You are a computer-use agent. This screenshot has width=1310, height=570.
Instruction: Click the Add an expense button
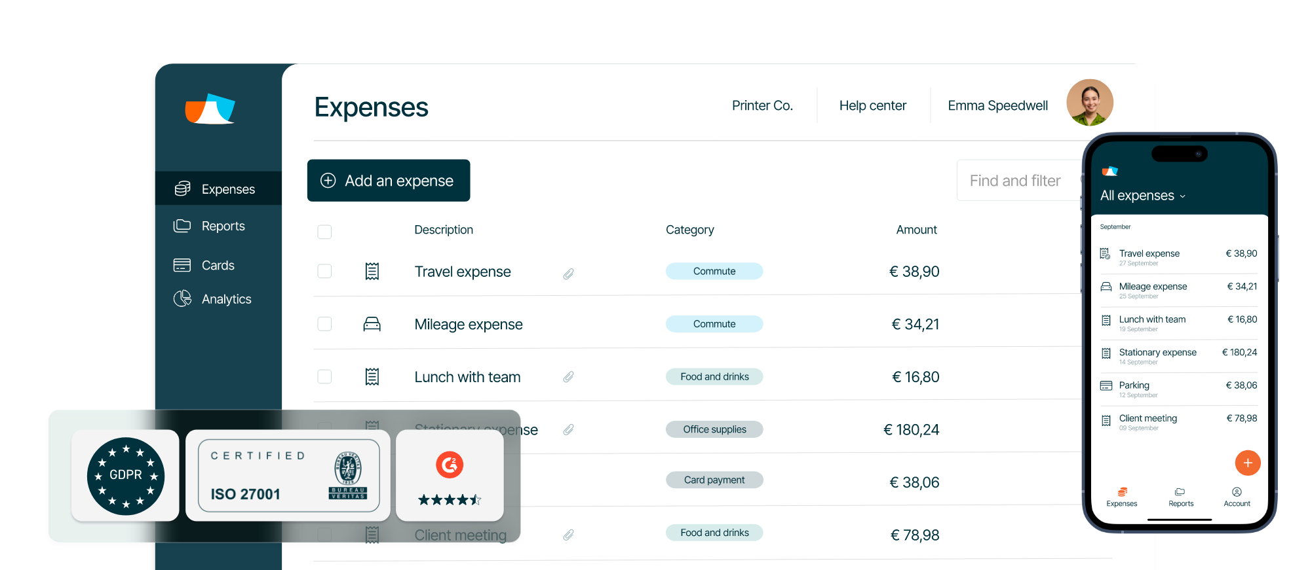tap(389, 181)
